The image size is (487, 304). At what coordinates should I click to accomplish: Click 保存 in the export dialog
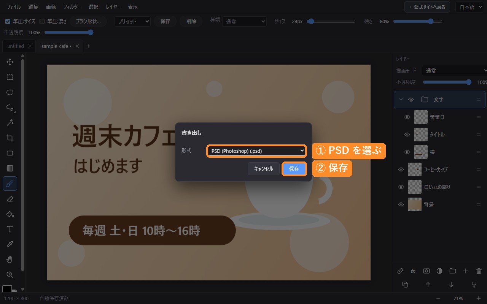(294, 169)
